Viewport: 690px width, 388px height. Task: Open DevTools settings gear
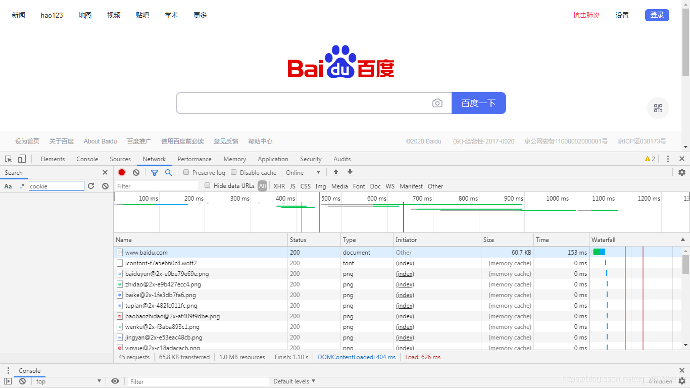[682, 172]
